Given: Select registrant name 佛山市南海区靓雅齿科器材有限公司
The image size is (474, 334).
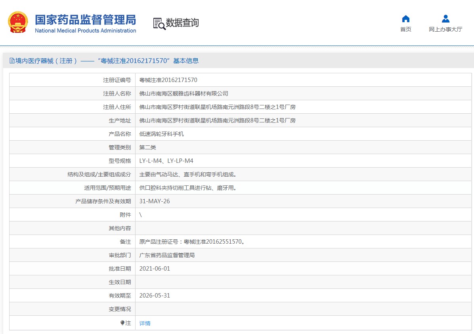Looking at the screenshot, I should pyautogui.click(x=184, y=94).
